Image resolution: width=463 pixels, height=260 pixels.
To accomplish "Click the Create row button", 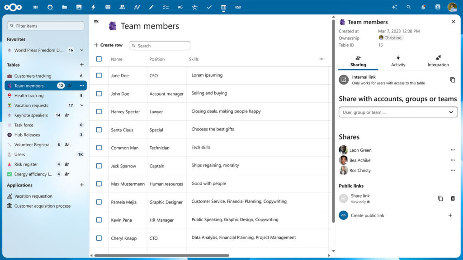I will 108,45.
